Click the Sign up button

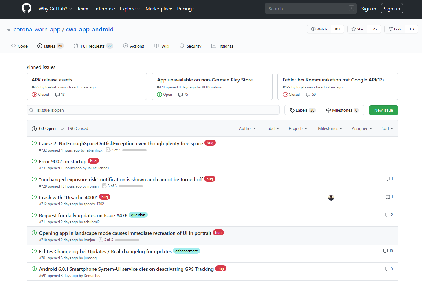392,9
